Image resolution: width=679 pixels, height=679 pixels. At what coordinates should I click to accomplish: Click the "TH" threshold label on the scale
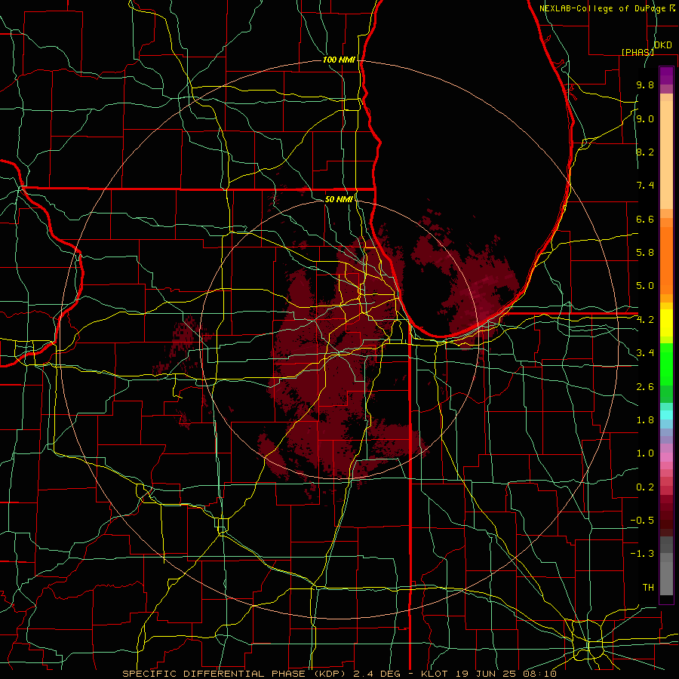click(x=648, y=588)
